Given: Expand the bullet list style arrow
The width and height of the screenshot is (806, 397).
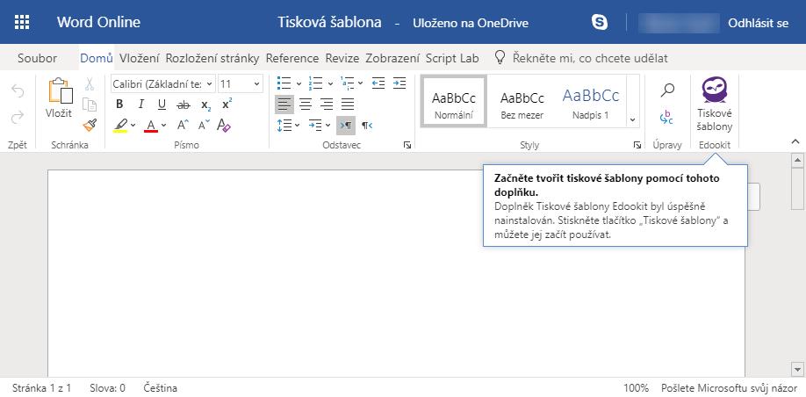Looking at the screenshot, I should tap(299, 83).
